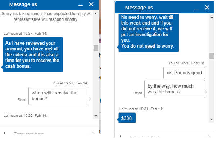Viewport: 217px width, 146px height.
Task: Click the '$300.' reply bubble
Action: [x=127, y=118]
